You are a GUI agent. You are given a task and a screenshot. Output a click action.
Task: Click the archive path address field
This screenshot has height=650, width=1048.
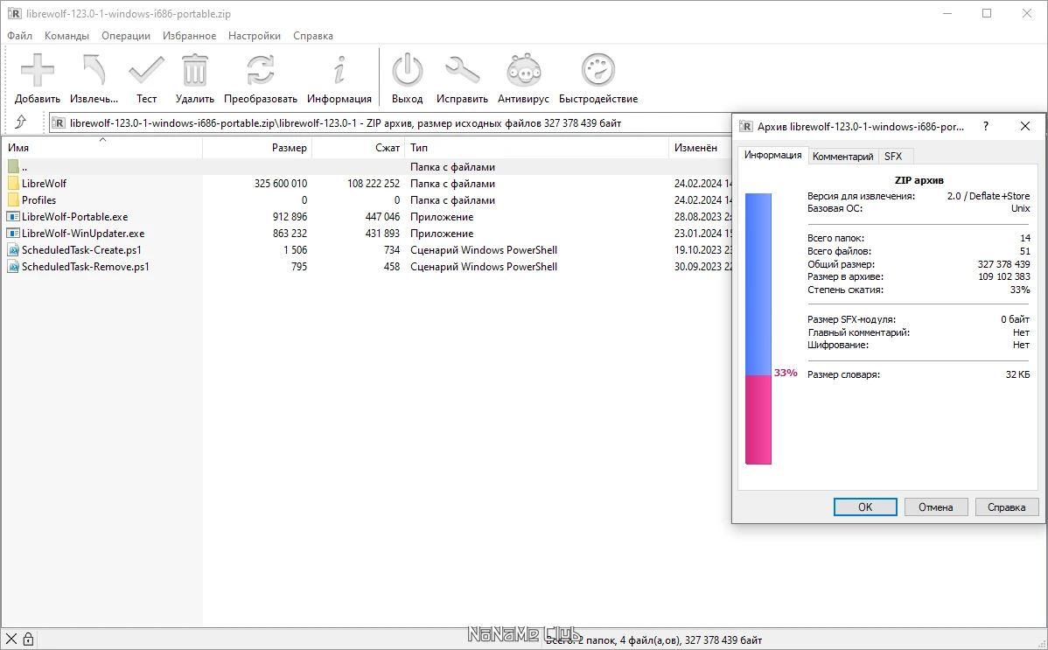(x=385, y=123)
